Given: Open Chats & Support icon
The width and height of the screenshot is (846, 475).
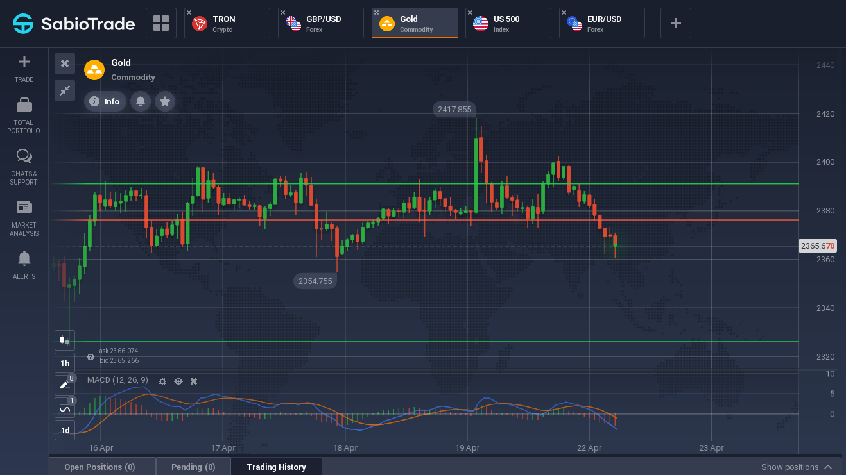Looking at the screenshot, I should point(24,156).
